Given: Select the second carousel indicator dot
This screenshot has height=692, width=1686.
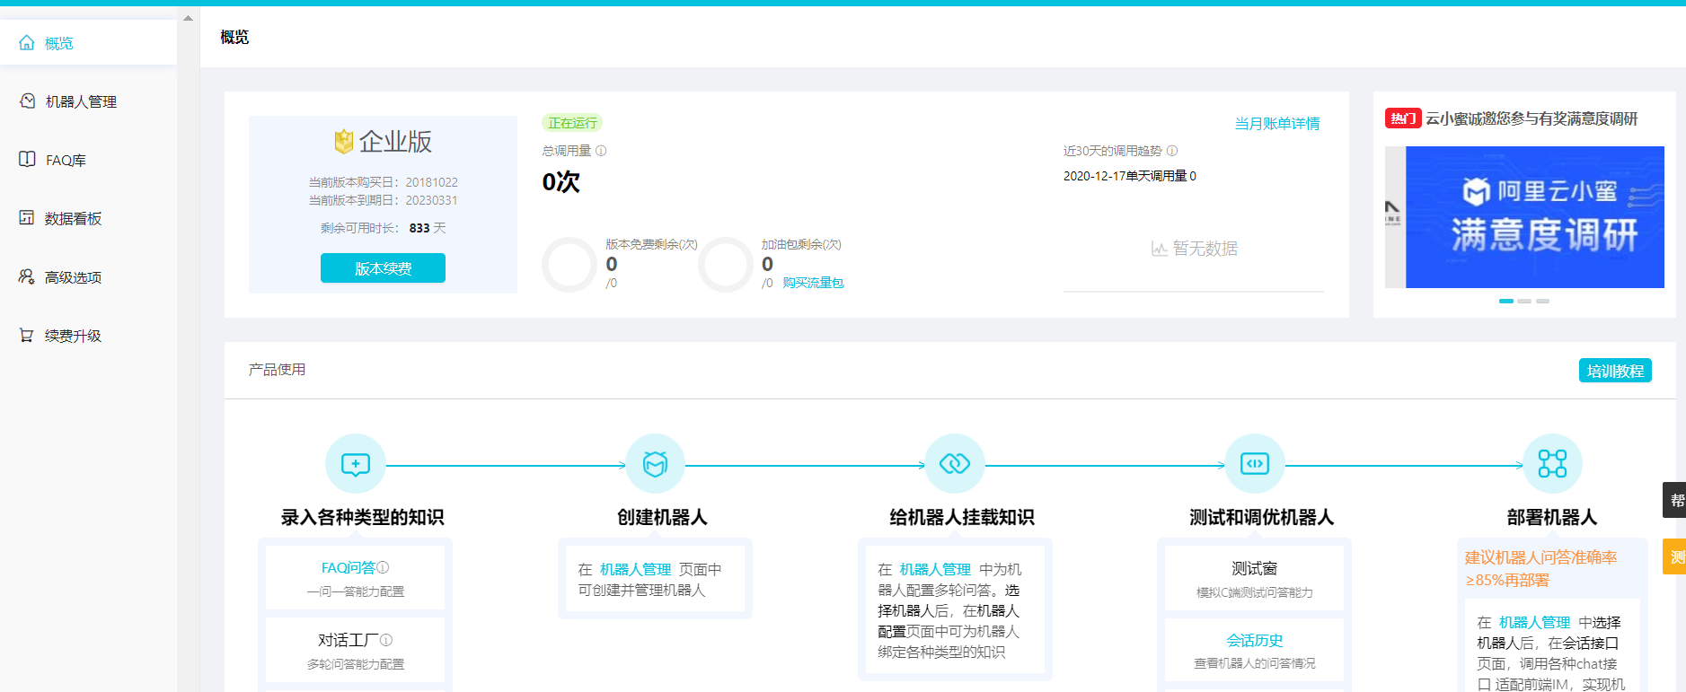Looking at the screenshot, I should 1524,301.
